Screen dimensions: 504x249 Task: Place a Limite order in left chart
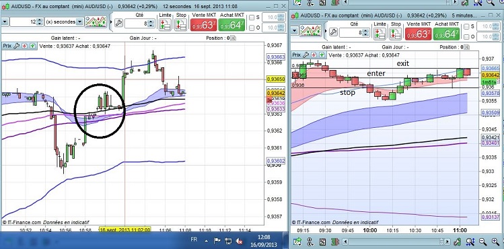[x=165, y=24]
